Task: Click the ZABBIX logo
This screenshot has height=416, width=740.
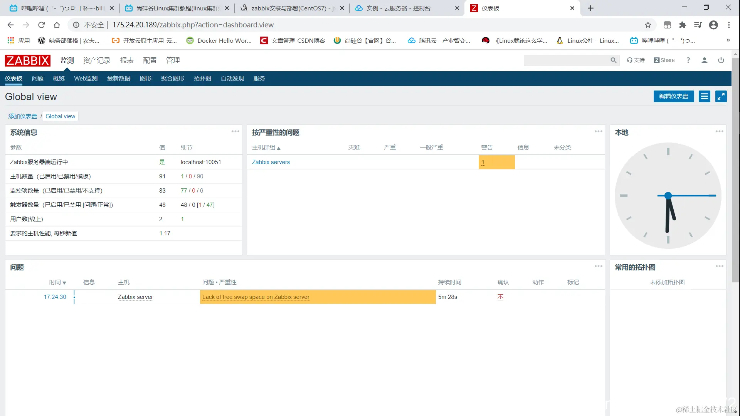Action: (x=28, y=60)
